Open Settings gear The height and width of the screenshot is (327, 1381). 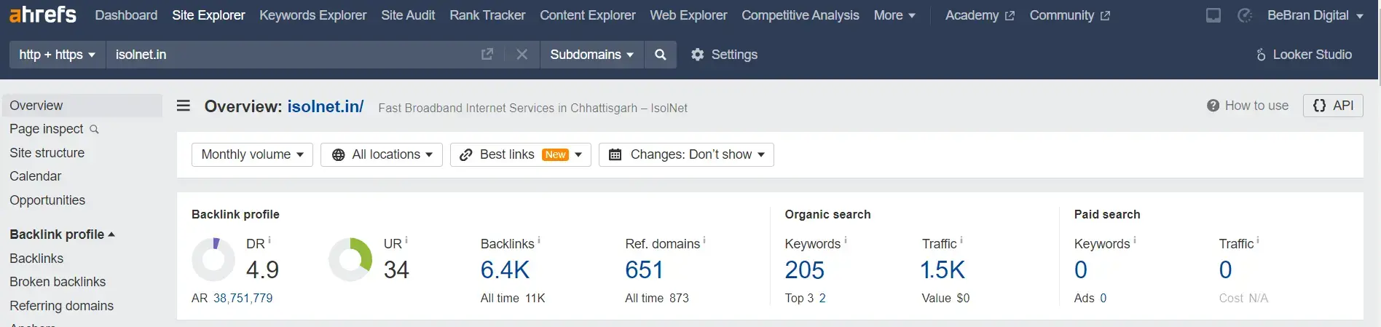(697, 55)
